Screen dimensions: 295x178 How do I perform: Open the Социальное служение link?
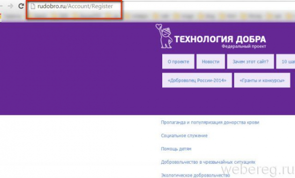coord(184,136)
